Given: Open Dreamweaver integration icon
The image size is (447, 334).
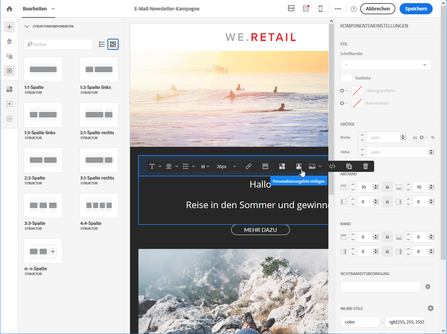Looking at the screenshot, I should [x=291, y=8].
